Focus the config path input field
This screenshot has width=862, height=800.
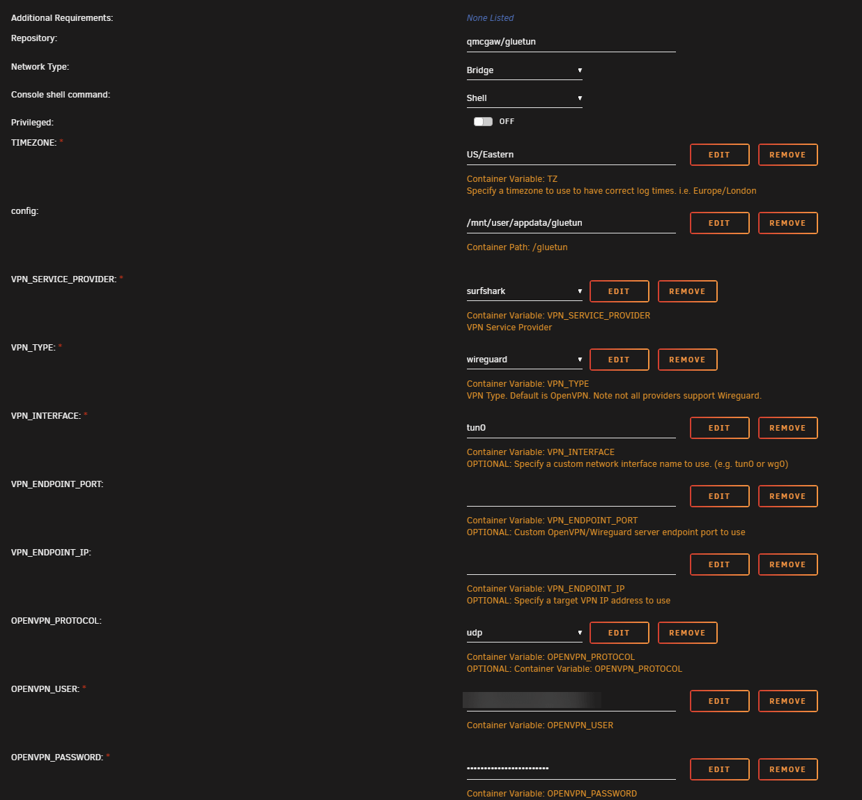pyautogui.click(x=571, y=223)
